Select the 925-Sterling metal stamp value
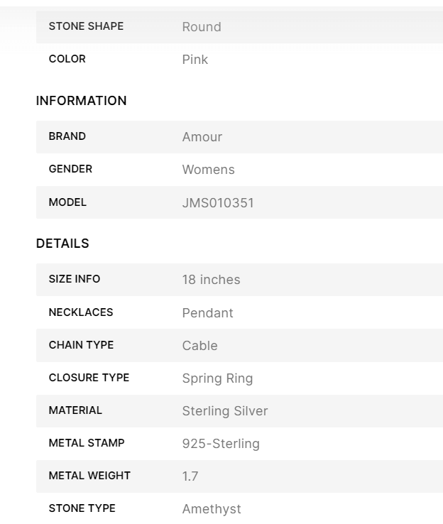The width and height of the screenshot is (443, 524). point(221,444)
